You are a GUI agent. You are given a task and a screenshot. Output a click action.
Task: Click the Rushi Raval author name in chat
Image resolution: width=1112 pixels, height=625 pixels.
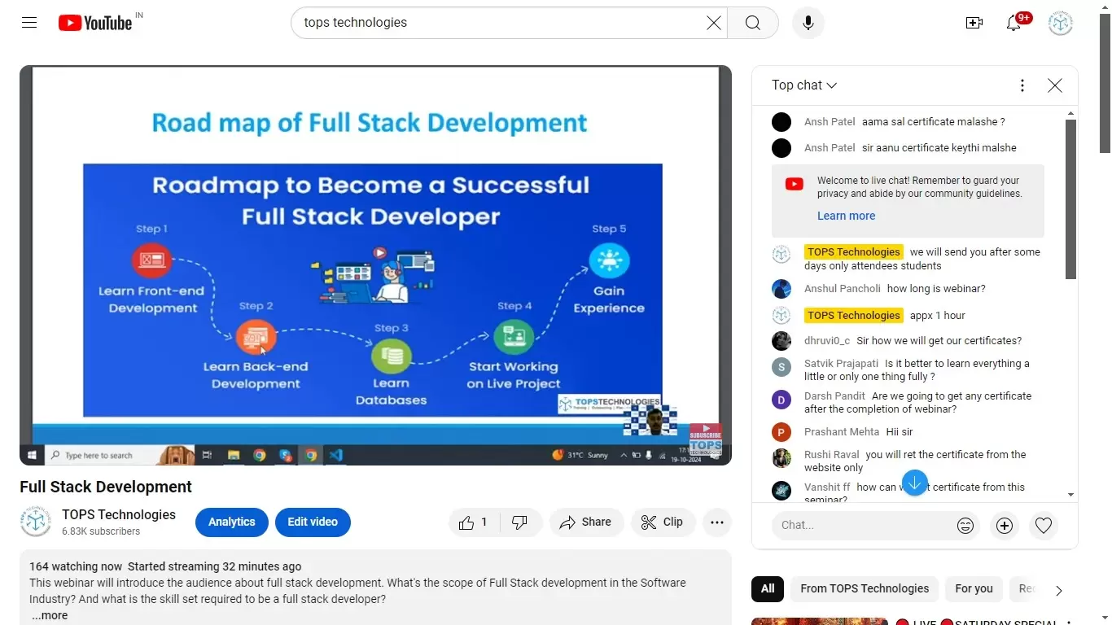pos(832,455)
